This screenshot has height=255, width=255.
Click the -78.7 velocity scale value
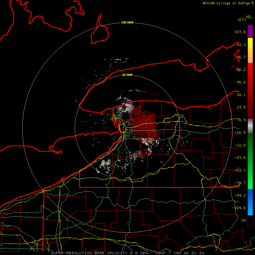click(240, 183)
